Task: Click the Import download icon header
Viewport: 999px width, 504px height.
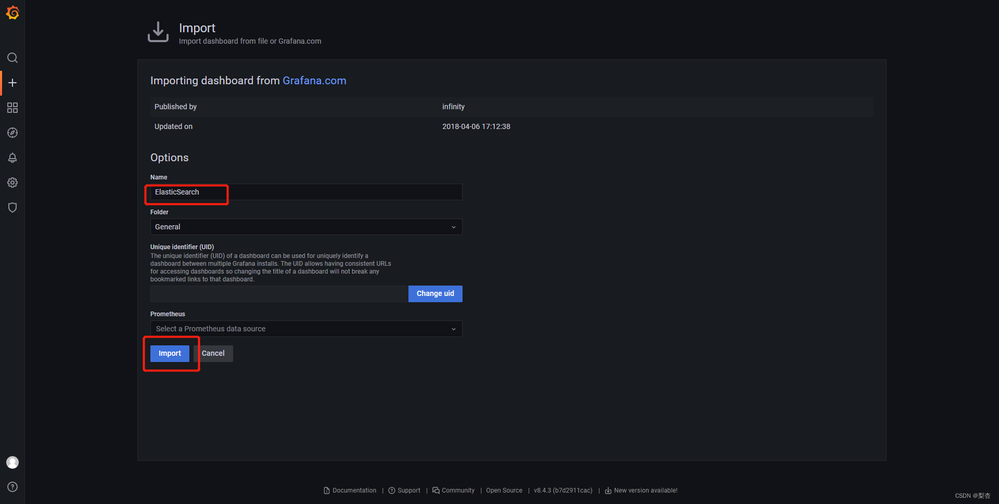Action: pos(158,32)
